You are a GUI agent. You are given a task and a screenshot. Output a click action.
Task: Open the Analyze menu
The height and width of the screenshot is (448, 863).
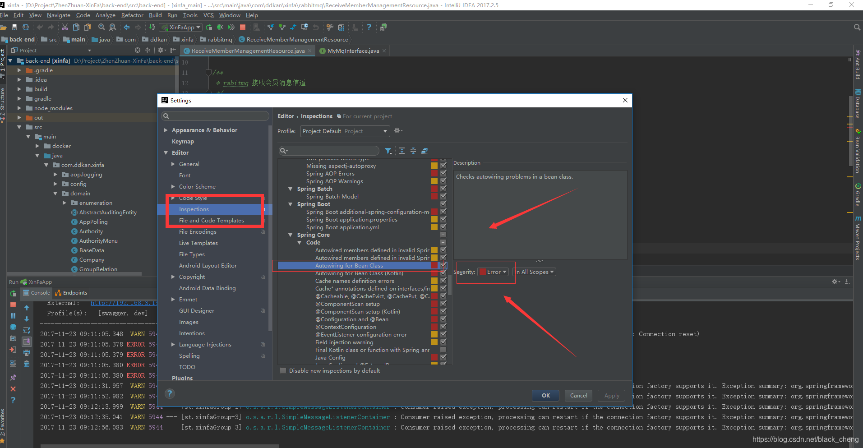[x=105, y=15]
